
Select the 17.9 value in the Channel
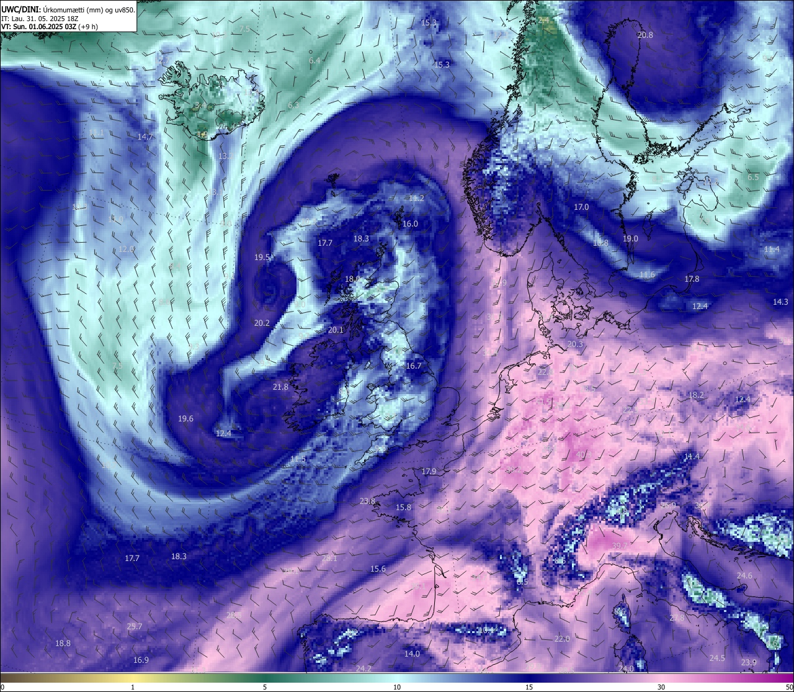tap(429, 472)
